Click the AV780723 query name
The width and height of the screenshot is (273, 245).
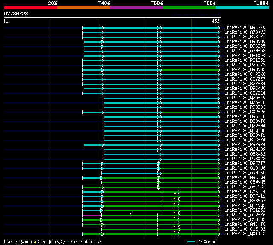click(16, 14)
